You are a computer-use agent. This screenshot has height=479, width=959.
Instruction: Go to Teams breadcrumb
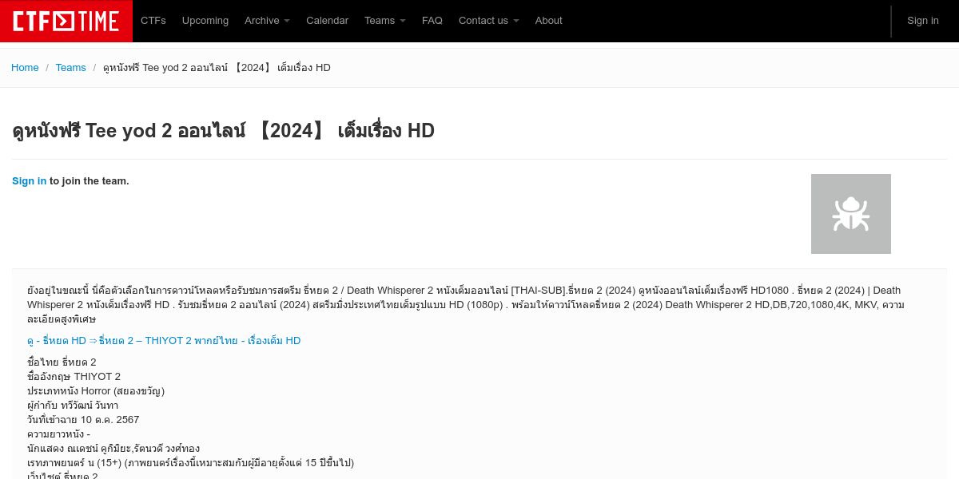(70, 68)
